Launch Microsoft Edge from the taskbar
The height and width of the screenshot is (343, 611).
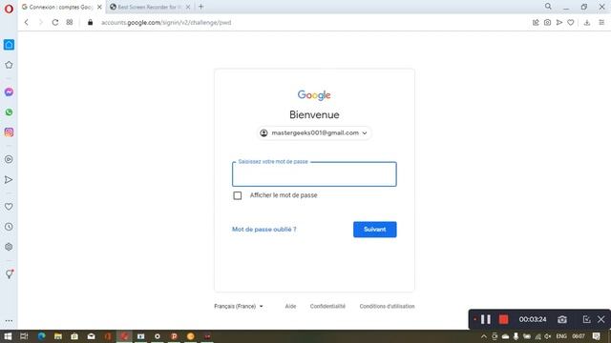click(x=41, y=336)
